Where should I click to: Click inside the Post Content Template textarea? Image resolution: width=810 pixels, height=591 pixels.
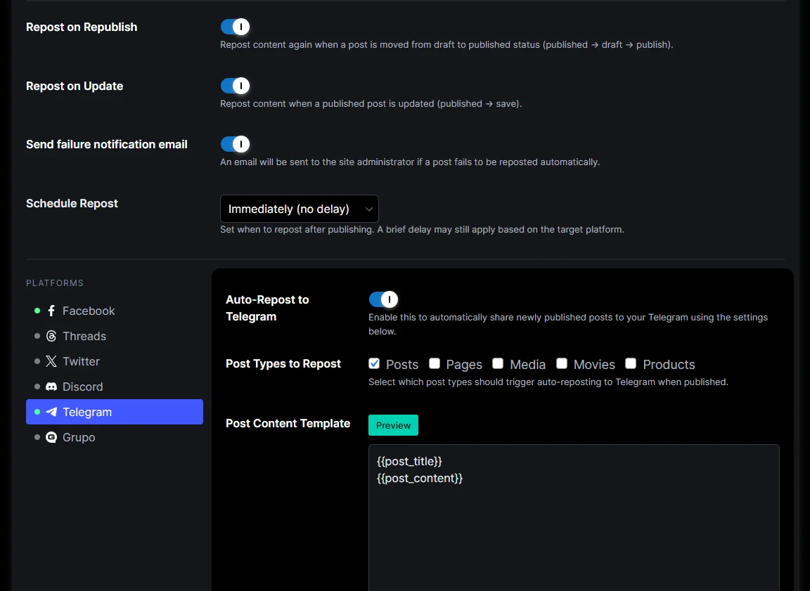(x=574, y=518)
